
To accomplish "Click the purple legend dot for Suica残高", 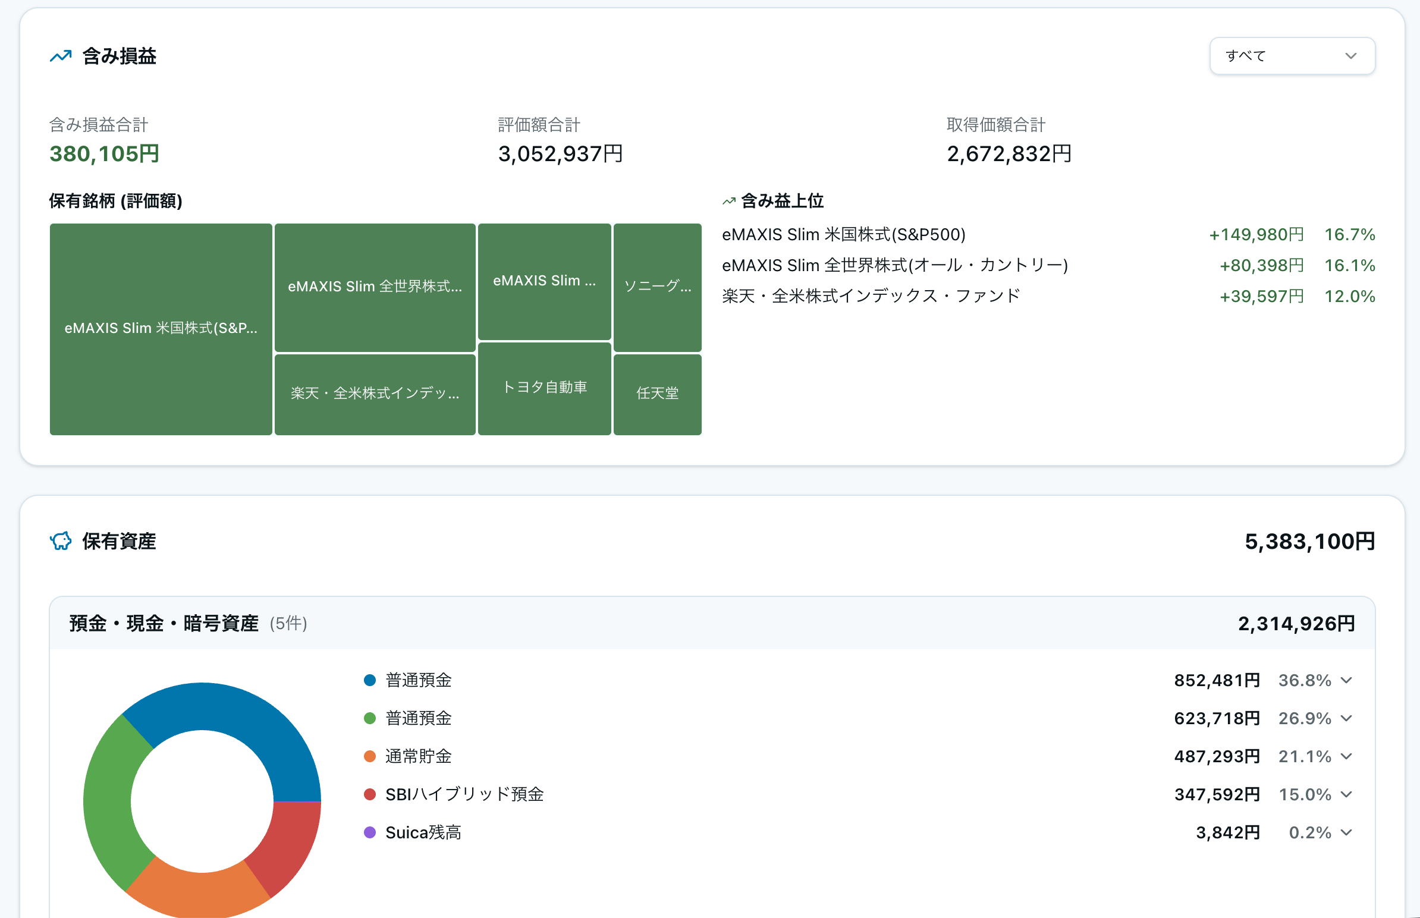I will coord(370,833).
